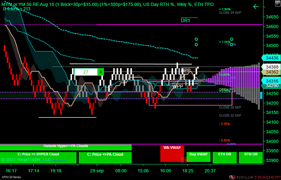This screenshot has height=180, width=281.
Task: Click the DR1 level label
Action: 185,20
